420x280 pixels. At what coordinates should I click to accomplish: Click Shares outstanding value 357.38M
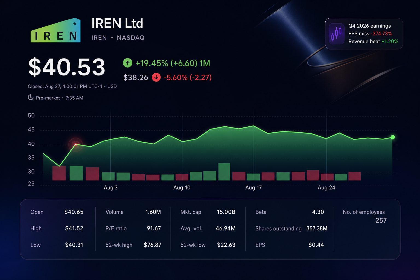tap(317, 228)
